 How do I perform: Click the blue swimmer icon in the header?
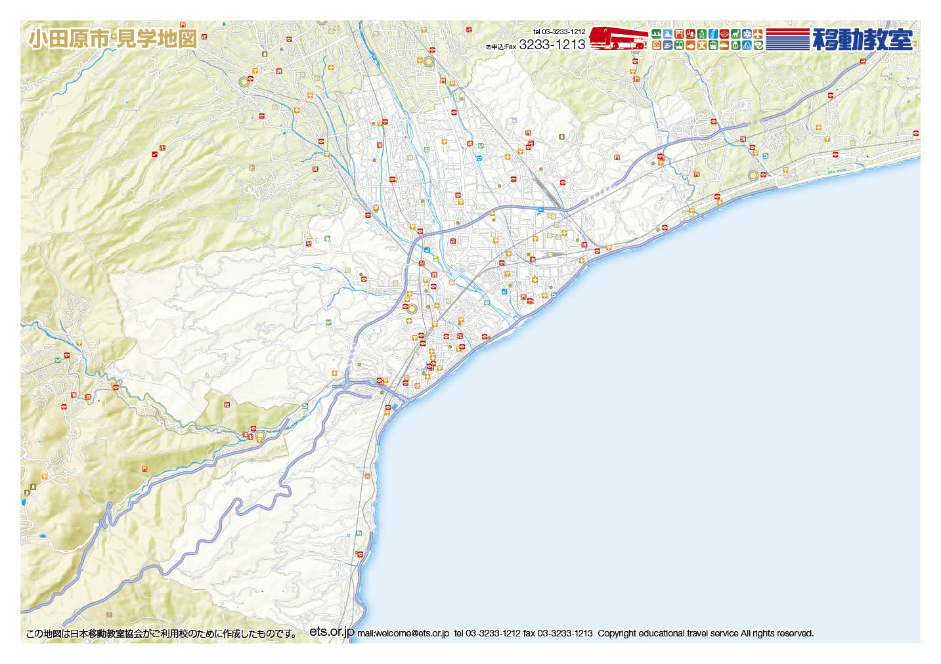(x=668, y=33)
